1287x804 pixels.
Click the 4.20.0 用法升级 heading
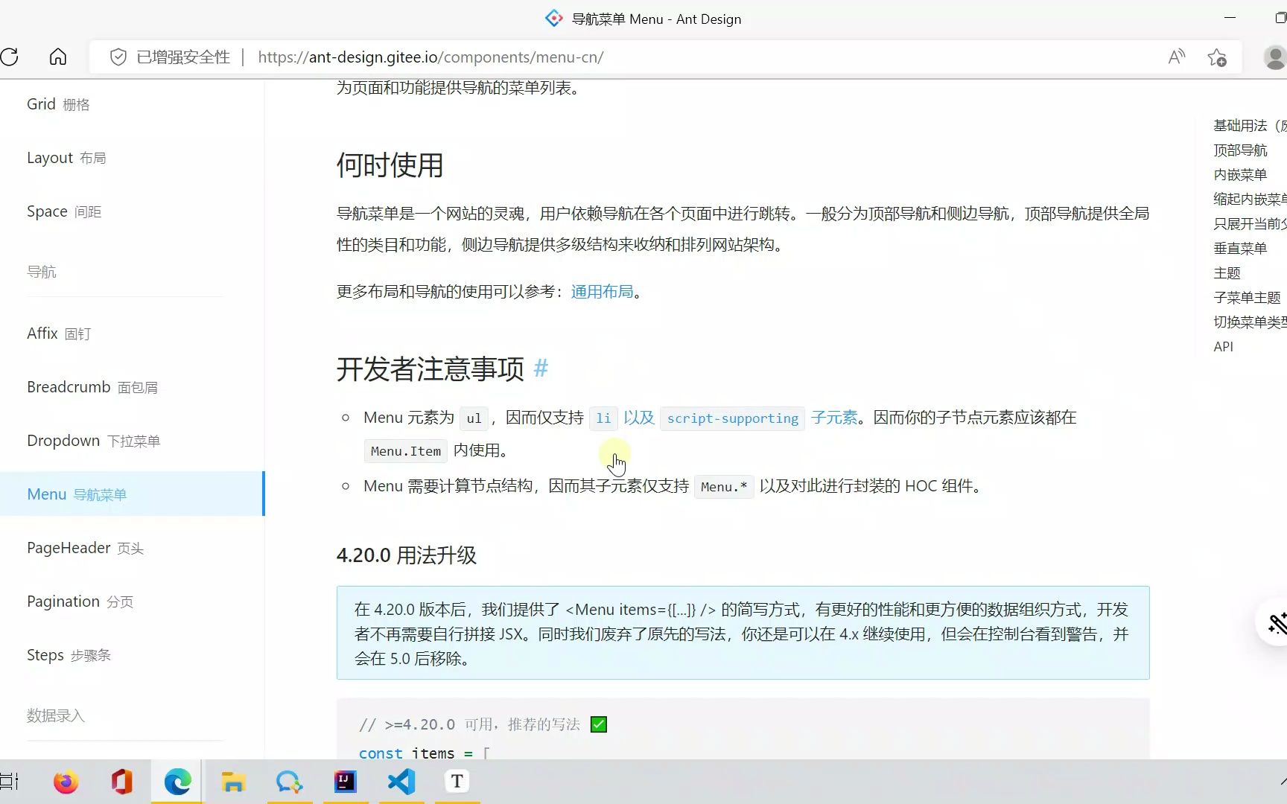[406, 555]
